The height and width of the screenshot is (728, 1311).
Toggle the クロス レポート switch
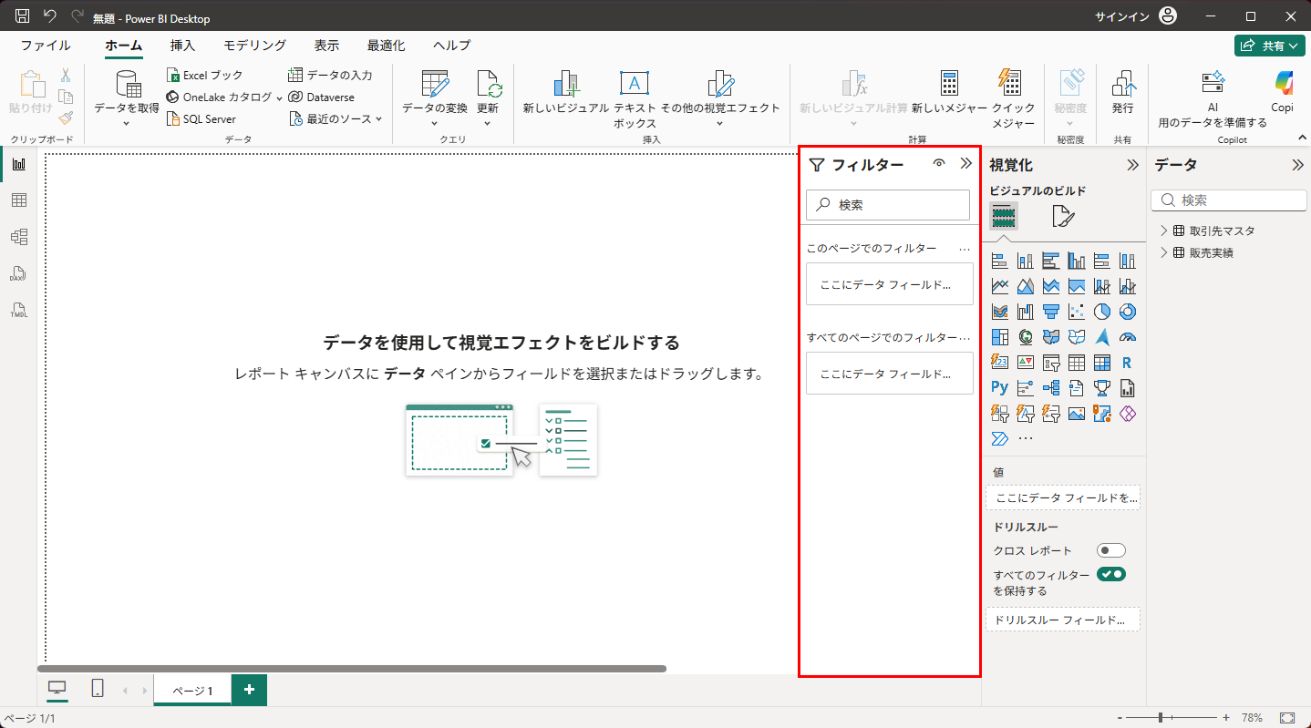coord(1111,550)
